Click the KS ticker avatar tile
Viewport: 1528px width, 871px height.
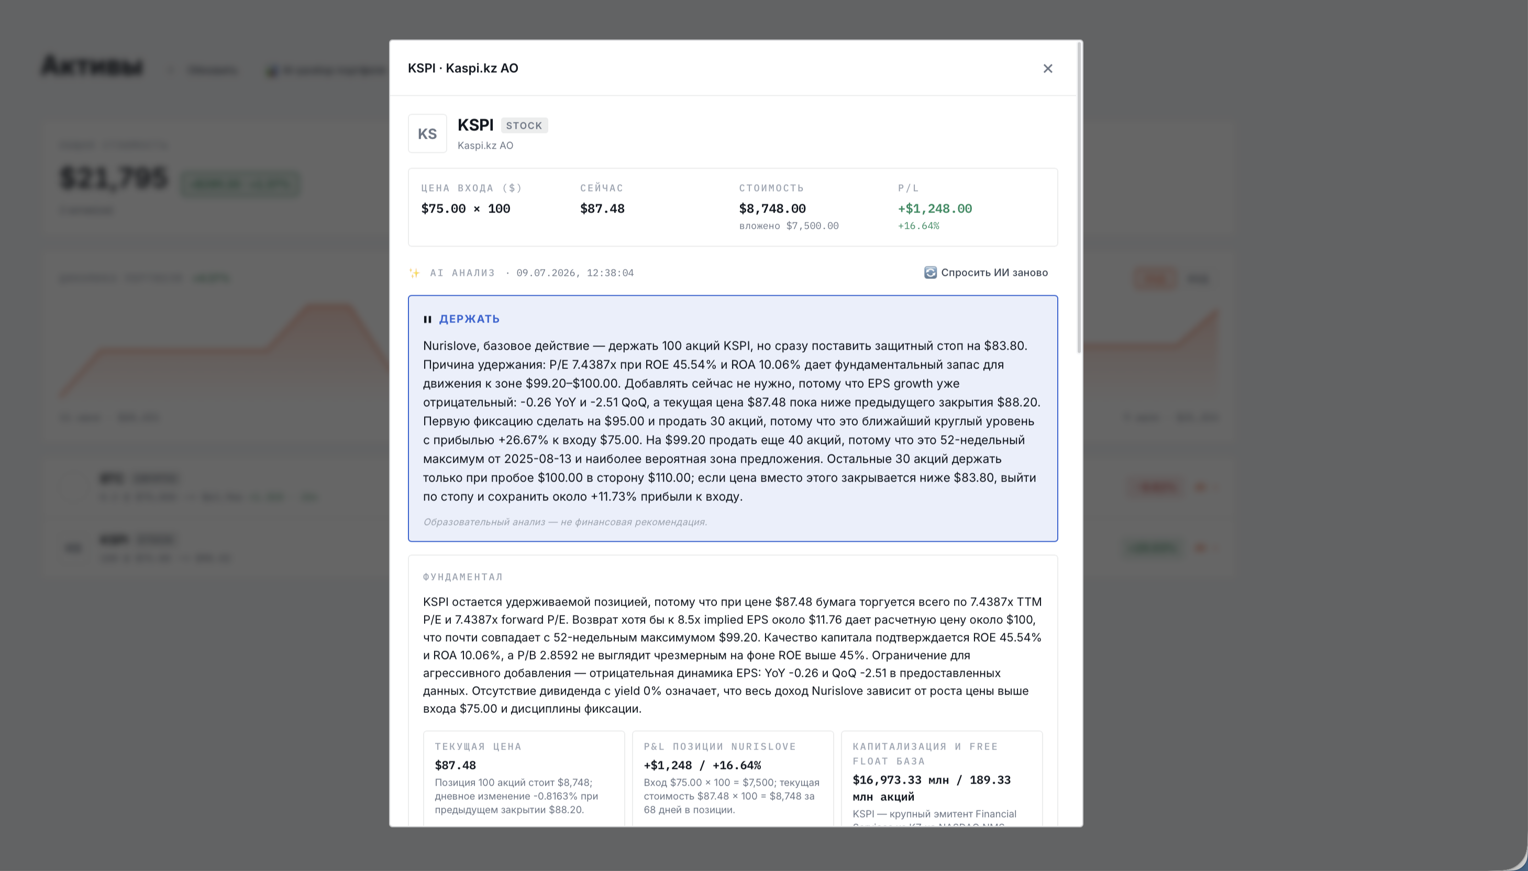(427, 133)
